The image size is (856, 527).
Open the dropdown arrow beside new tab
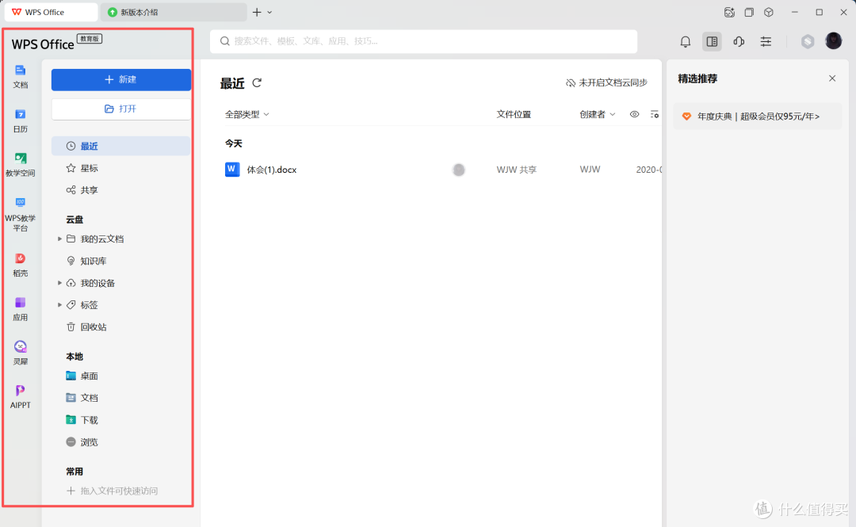pos(269,12)
